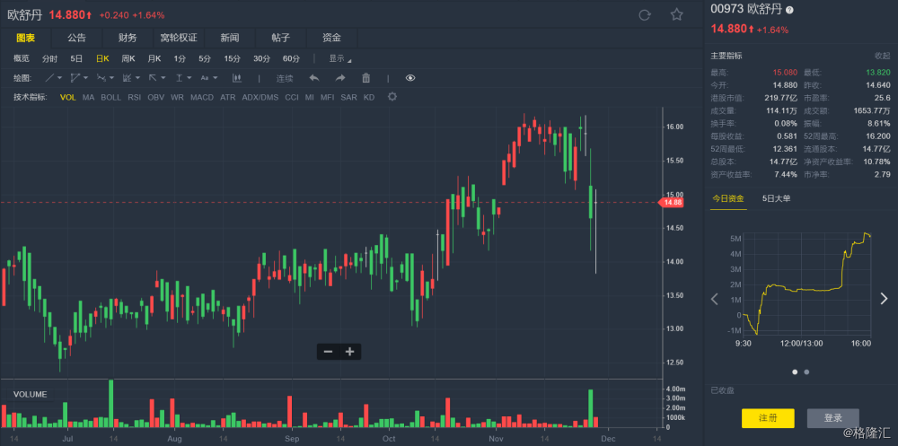Screen dimensions: 898x446
Task: Toggle the BOLL indicator on
Action: (x=111, y=97)
